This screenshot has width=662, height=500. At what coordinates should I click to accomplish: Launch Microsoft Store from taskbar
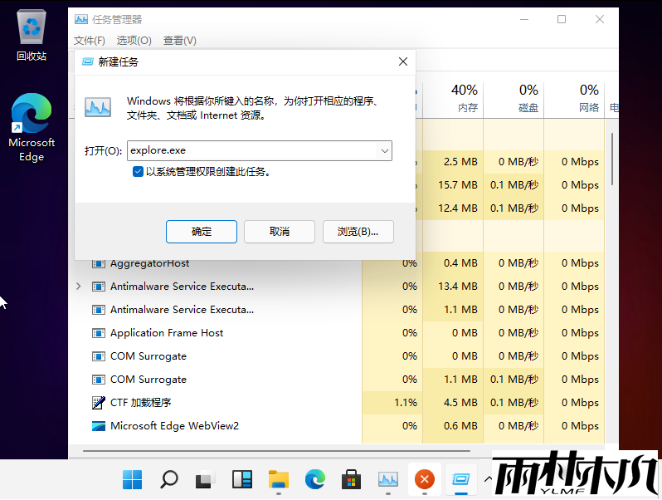351,479
